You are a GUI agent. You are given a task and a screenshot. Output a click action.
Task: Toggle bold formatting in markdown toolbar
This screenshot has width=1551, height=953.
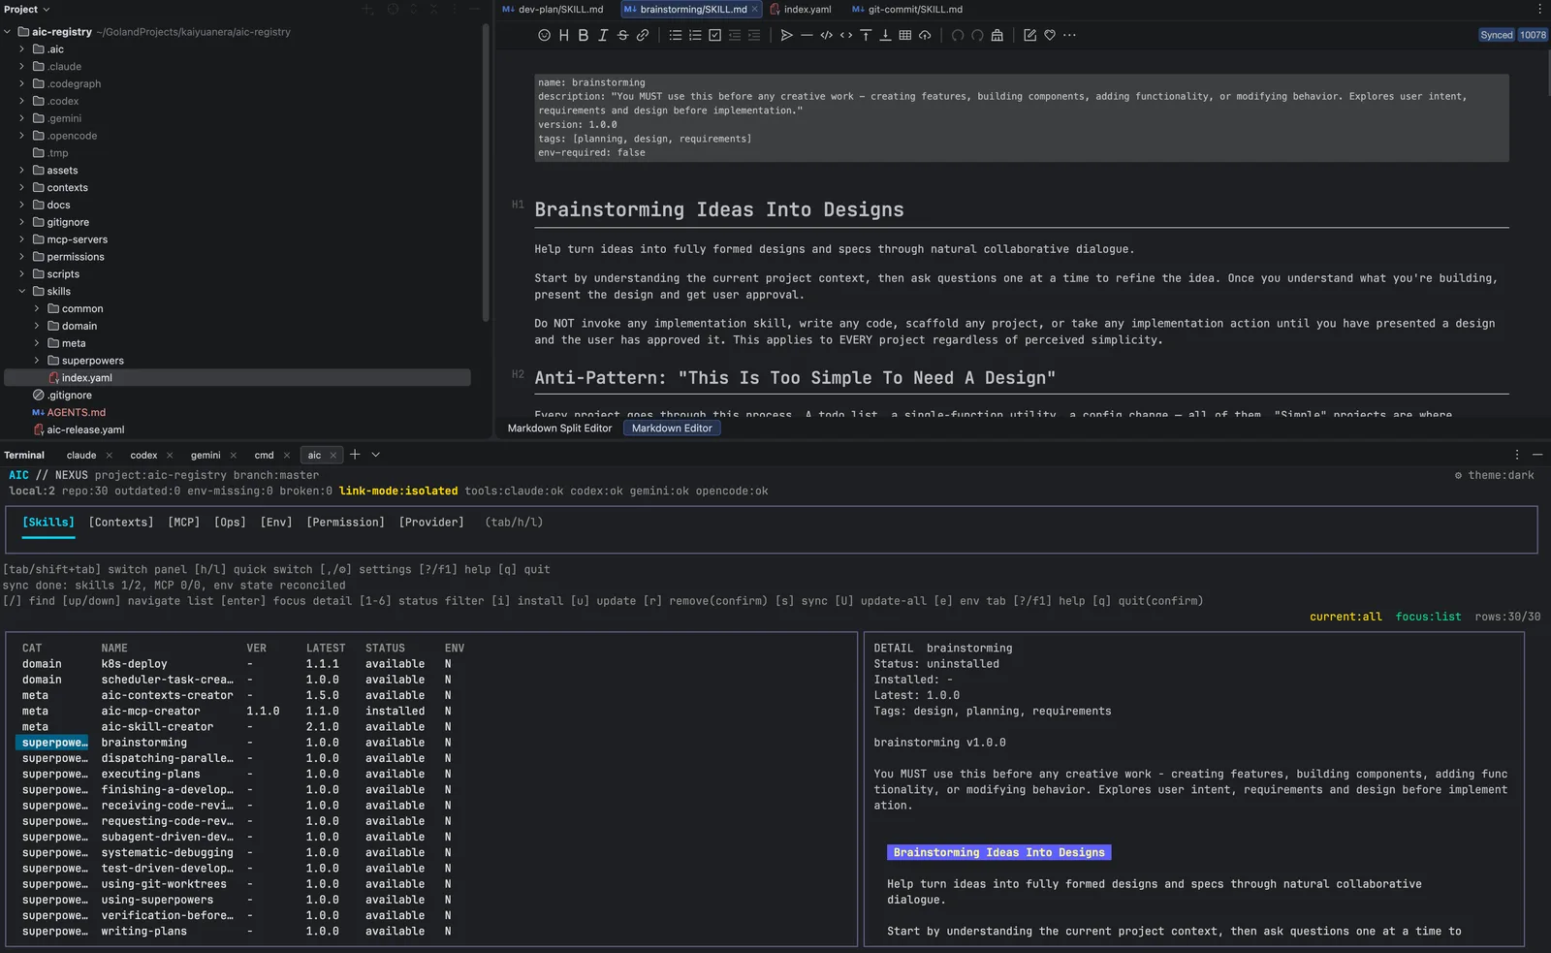(x=583, y=35)
